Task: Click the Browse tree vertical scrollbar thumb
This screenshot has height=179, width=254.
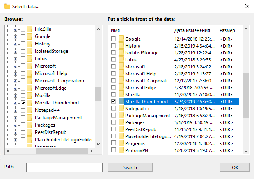Action: 98,94
